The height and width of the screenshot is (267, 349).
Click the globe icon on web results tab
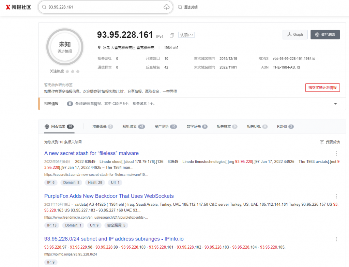coord(47,127)
